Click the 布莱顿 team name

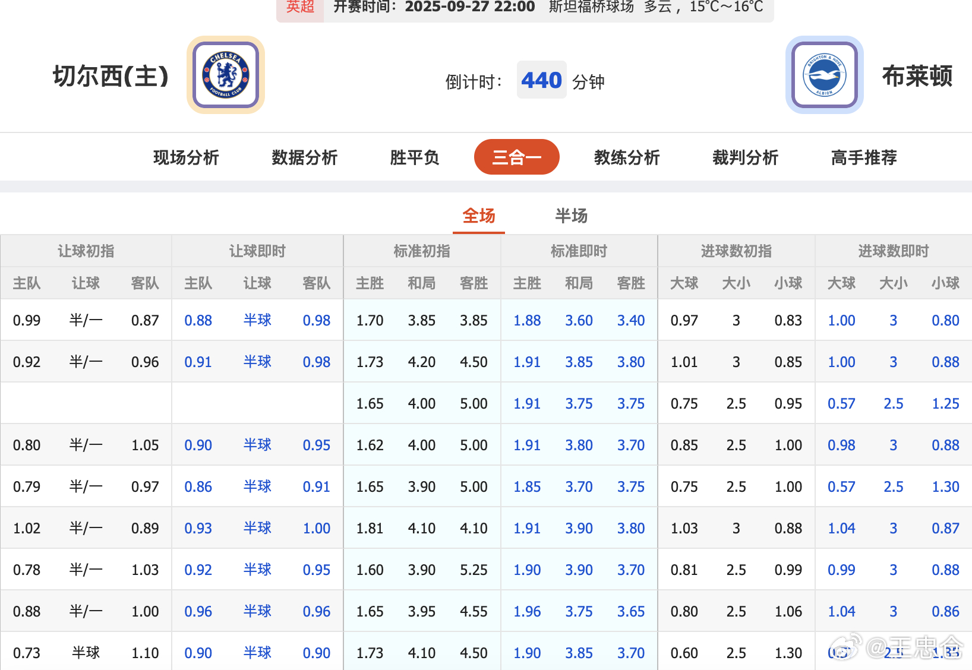pyautogui.click(x=917, y=76)
